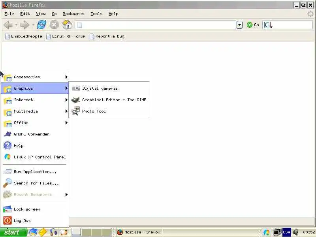
Task: Open the File menu
Action: [x=9, y=14]
